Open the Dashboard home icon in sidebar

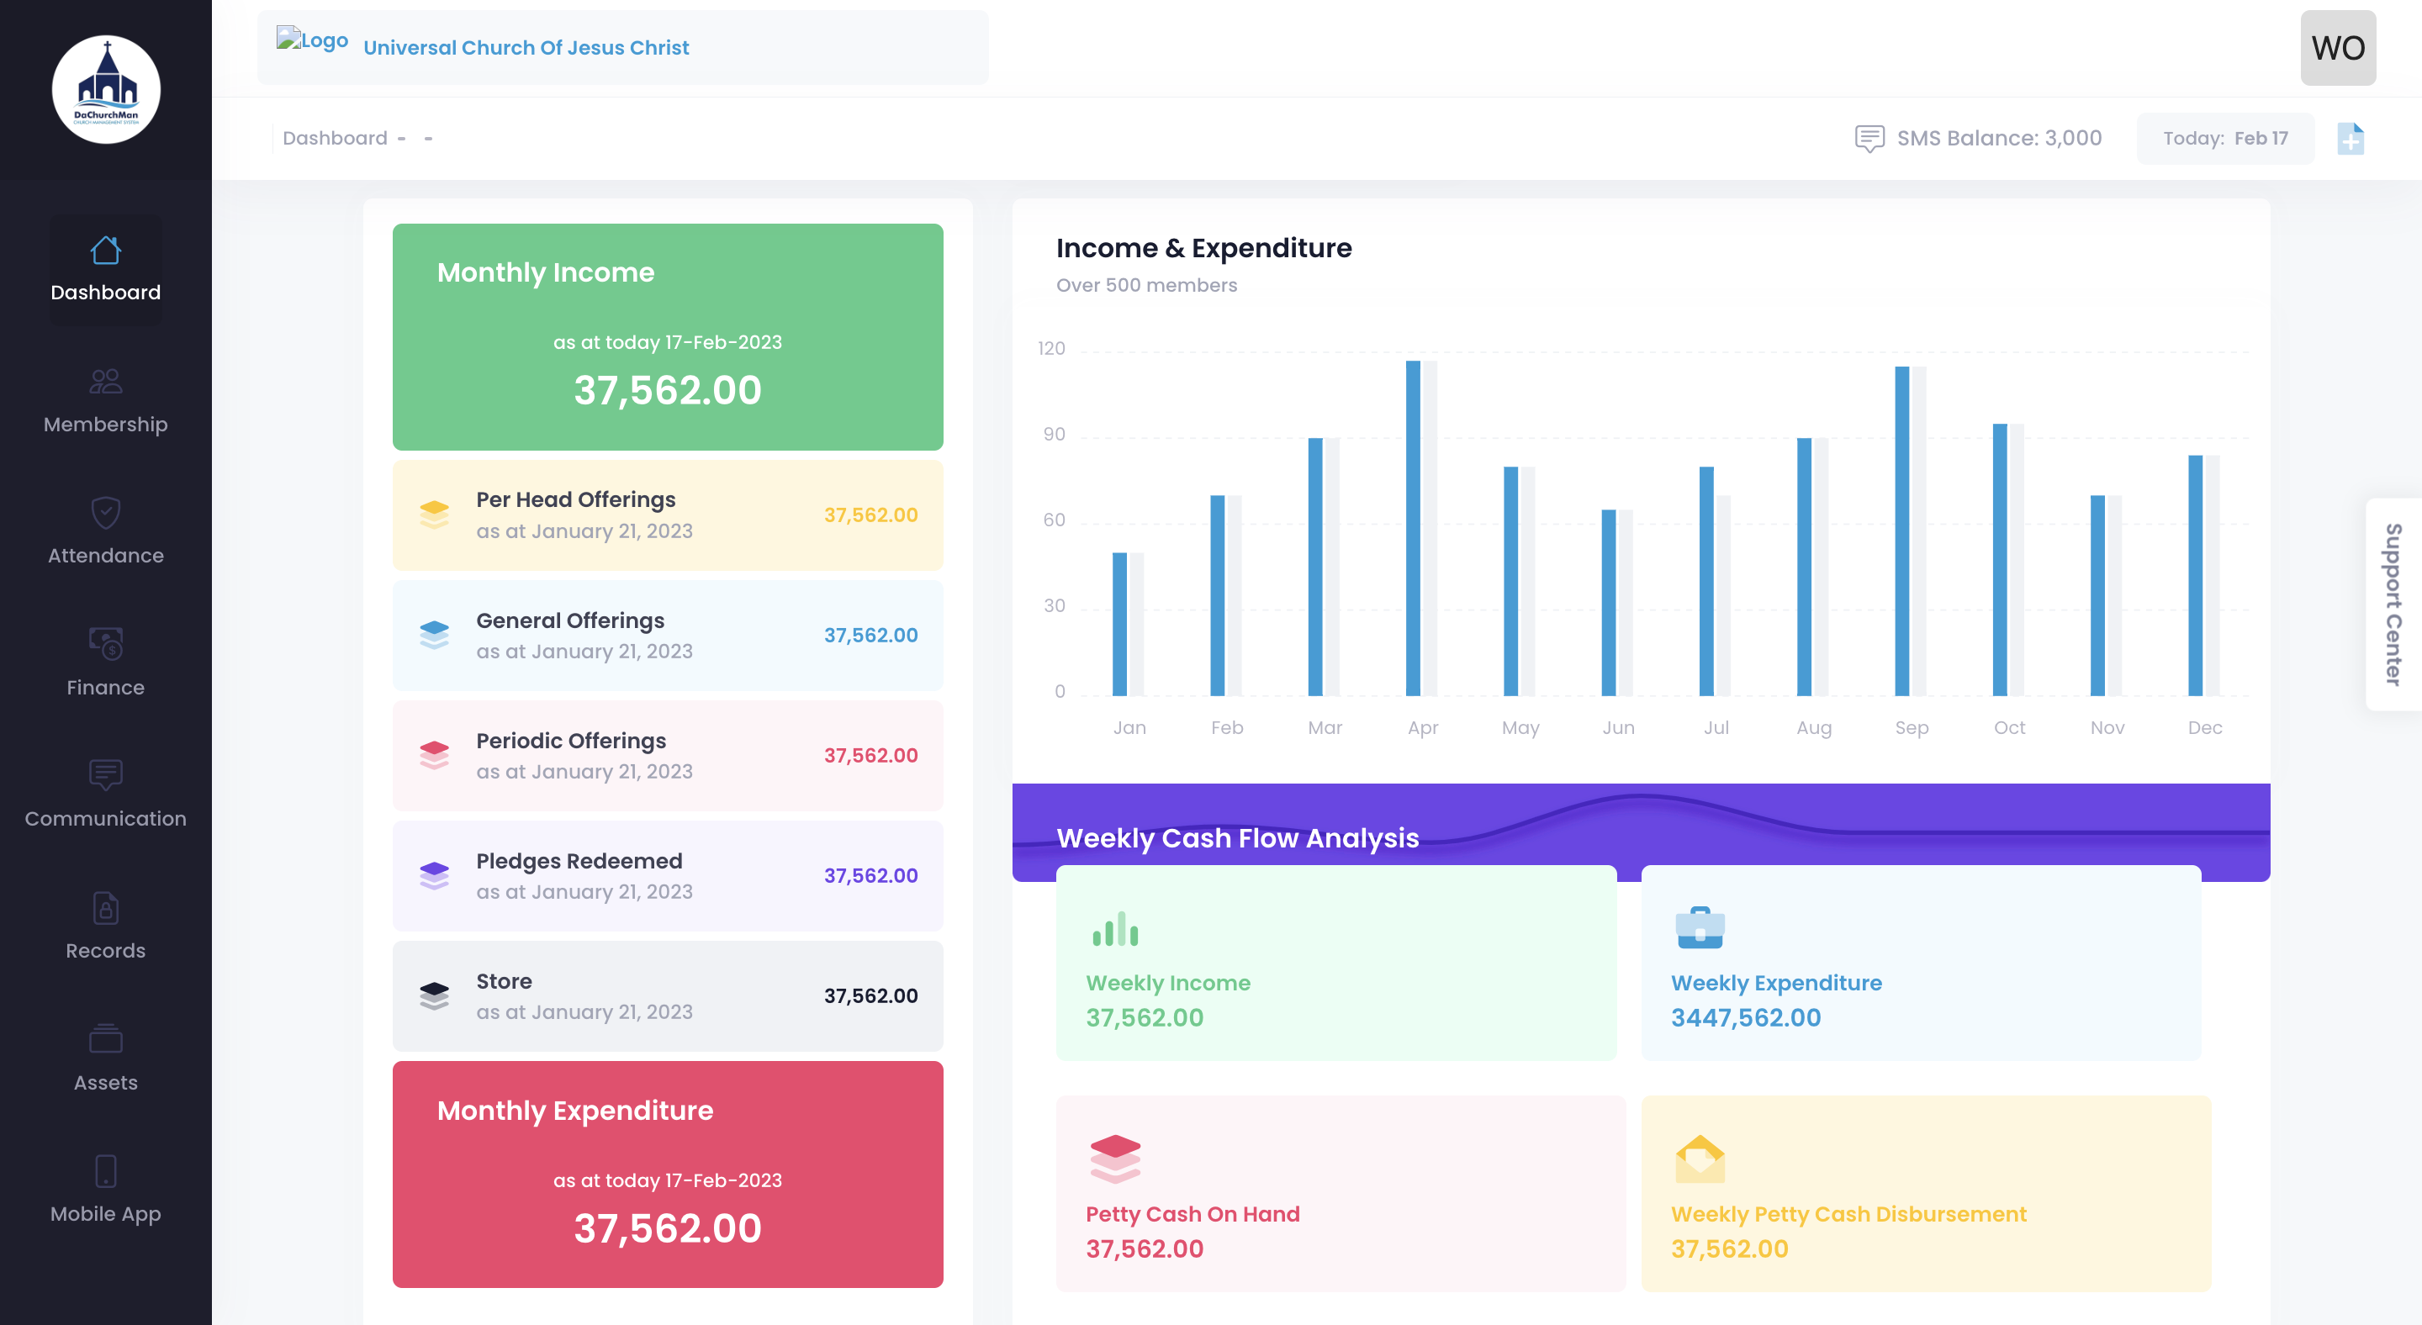105,249
